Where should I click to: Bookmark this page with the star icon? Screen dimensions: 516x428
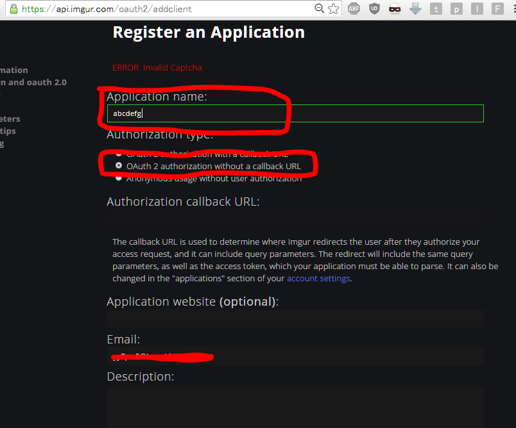coord(334,9)
